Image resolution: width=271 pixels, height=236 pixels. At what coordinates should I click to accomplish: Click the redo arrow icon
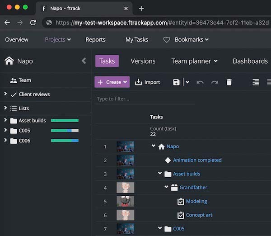[215, 82]
